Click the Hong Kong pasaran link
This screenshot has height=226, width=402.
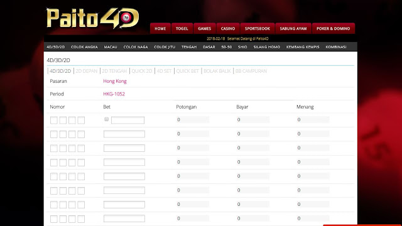(115, 81)
